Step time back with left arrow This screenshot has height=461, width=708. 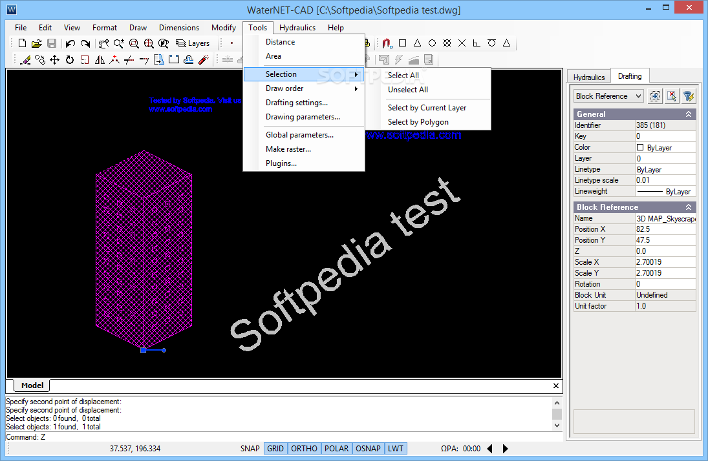(x=490, y=448)
